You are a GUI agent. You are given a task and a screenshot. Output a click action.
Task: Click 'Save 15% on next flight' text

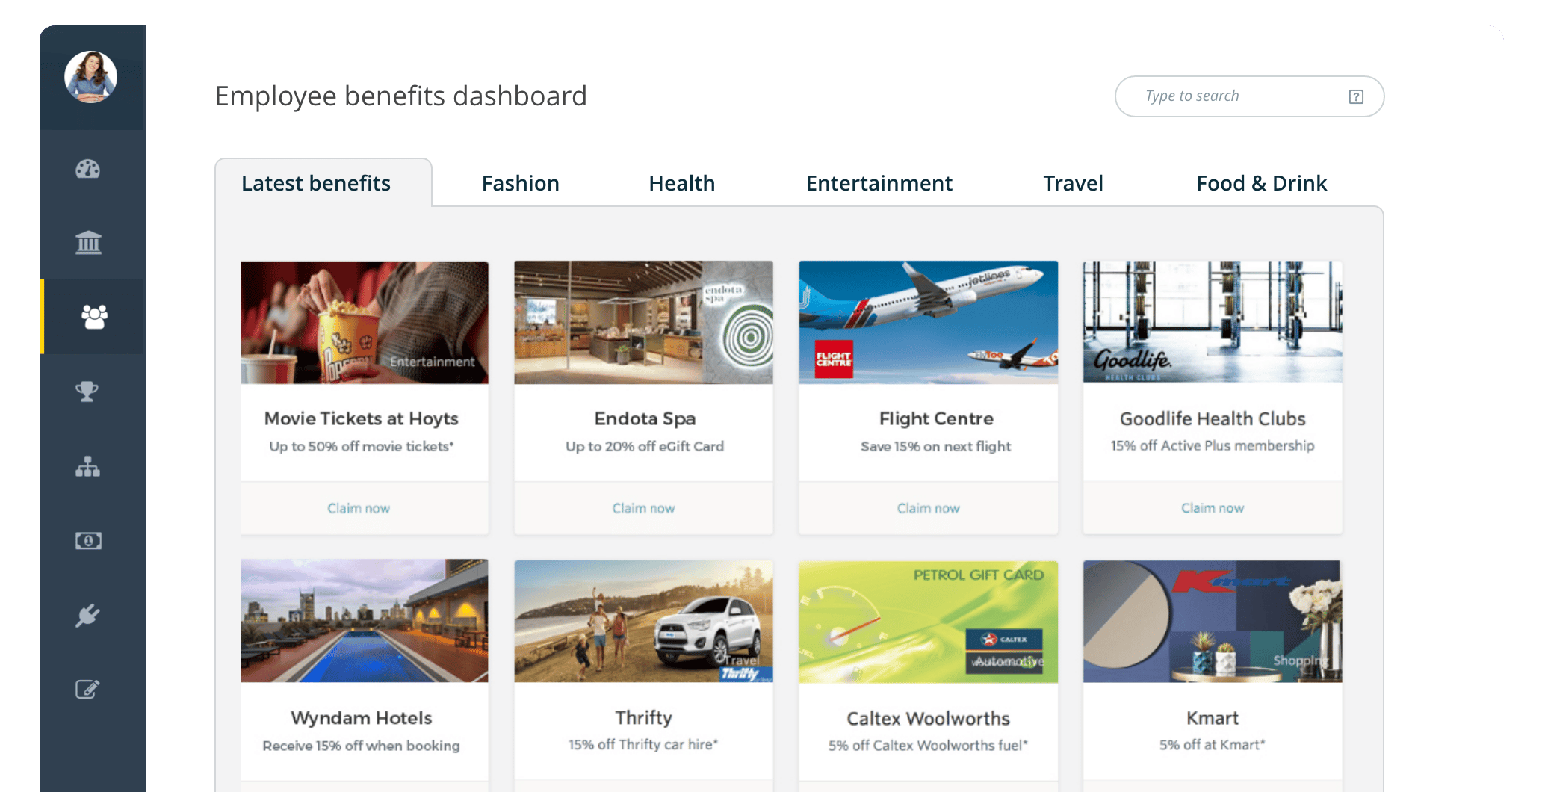coord(936,446)
